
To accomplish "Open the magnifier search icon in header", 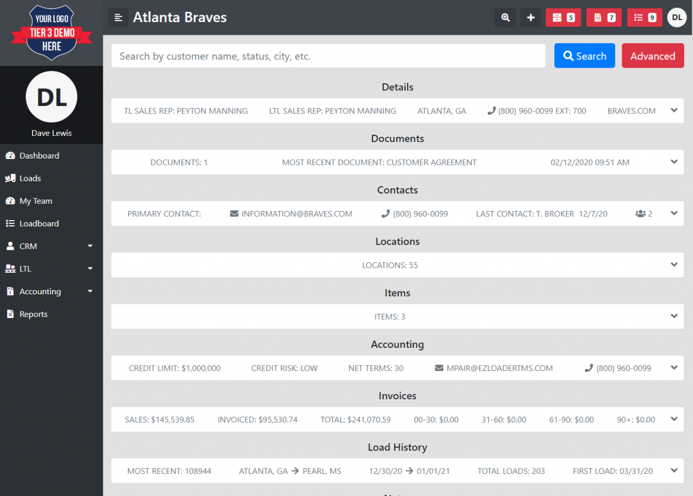I will (x=505, y=17).
